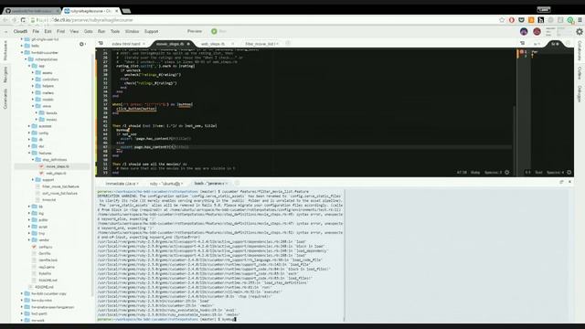The image size is (585, 329).
Task: Open the Goto menu
Action: click(x=88, y=31)
